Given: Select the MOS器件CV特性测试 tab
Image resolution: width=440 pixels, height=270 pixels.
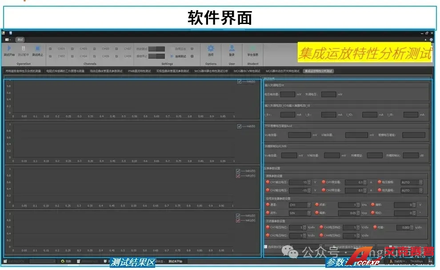Looking at the screenshot, I should click(x=247, y=71).
